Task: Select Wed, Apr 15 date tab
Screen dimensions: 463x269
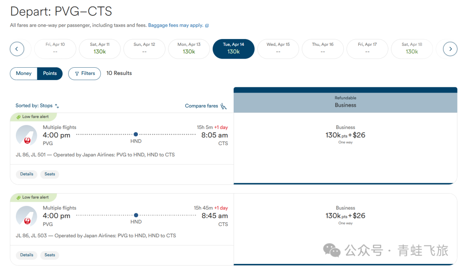Action: 278,49
